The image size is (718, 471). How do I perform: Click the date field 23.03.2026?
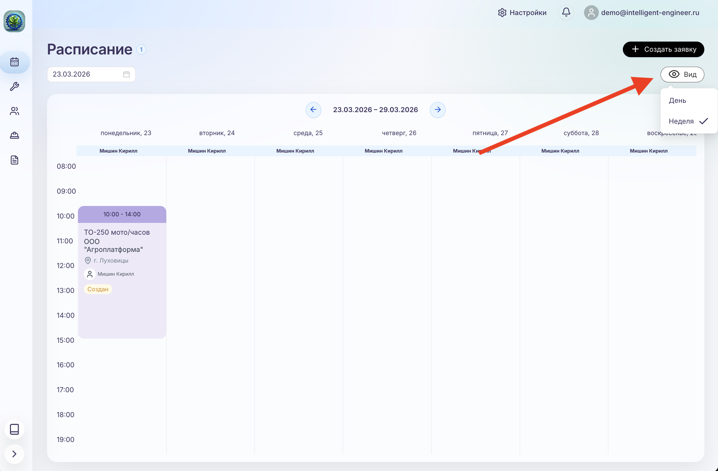tap(91, 74)
